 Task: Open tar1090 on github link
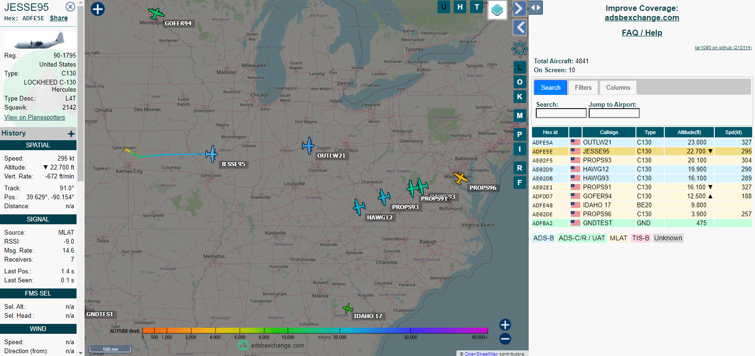[723, 48]
